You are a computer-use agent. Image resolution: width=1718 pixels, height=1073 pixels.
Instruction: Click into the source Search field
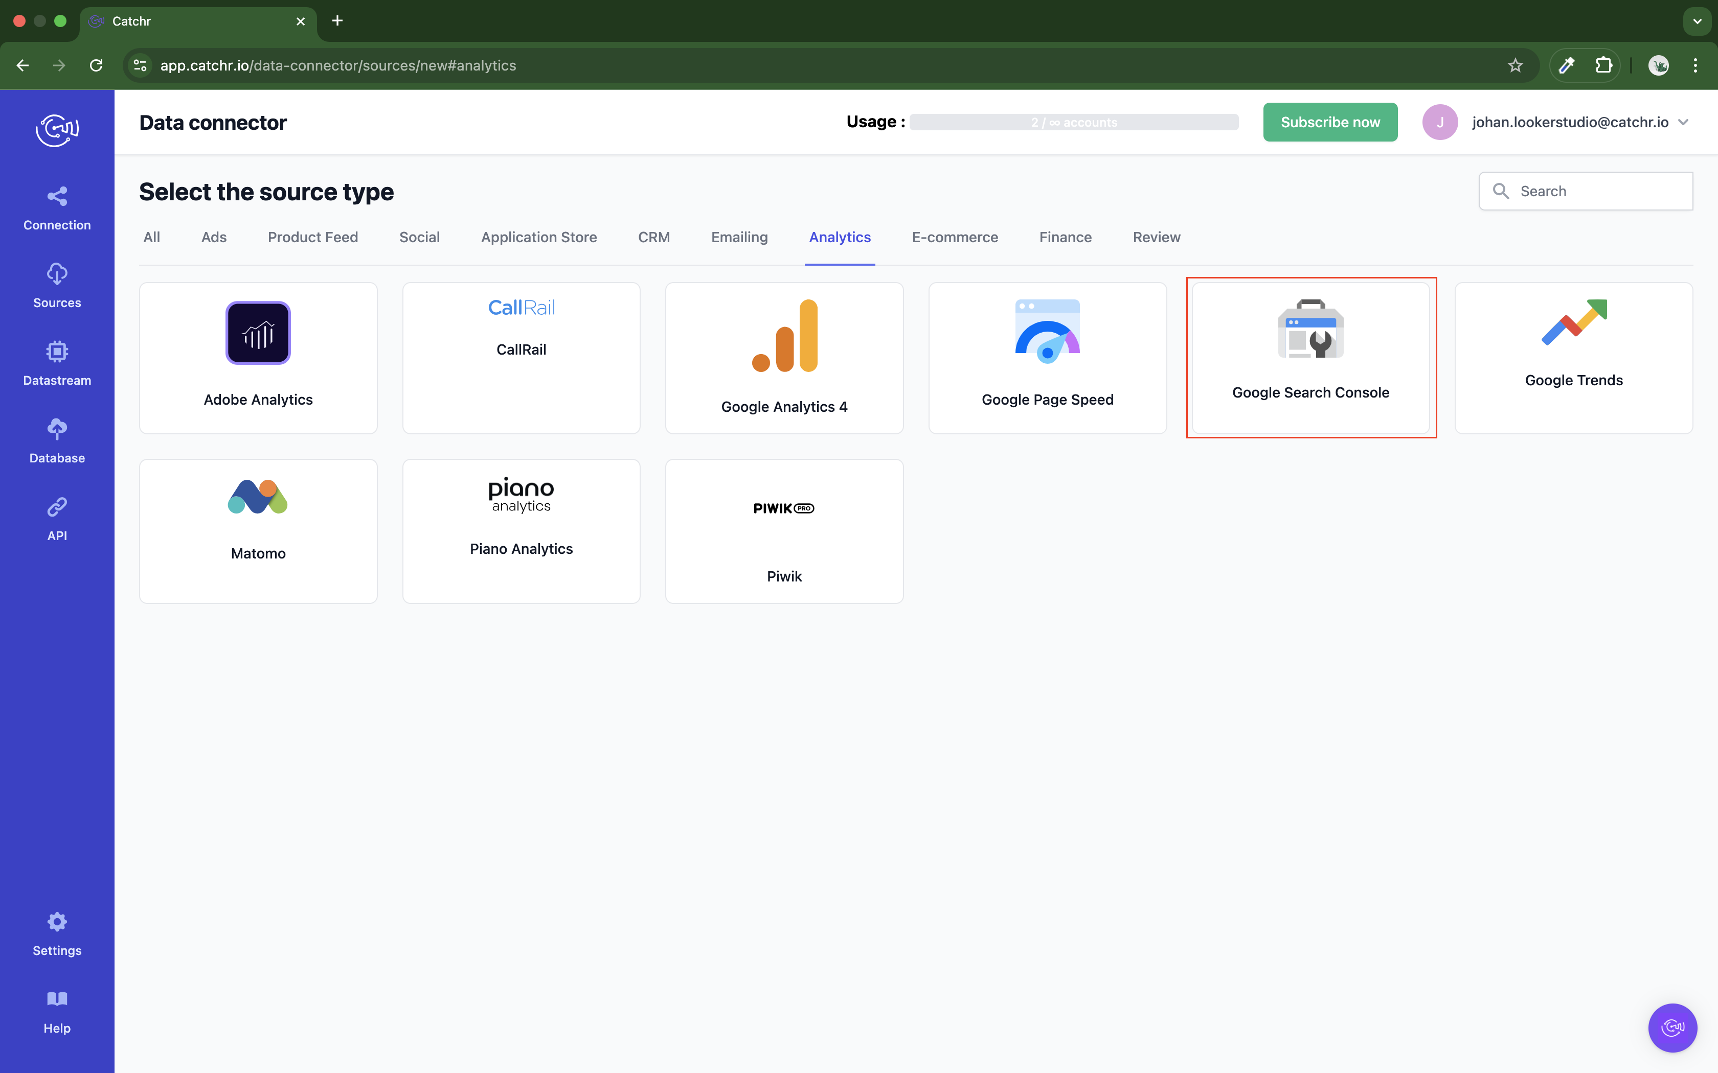pyautogui.click(x=1585, y=191)
